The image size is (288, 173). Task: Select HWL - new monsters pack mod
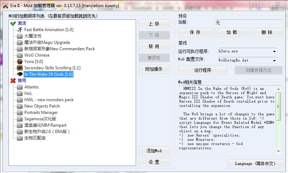click(x=49, y=100)
